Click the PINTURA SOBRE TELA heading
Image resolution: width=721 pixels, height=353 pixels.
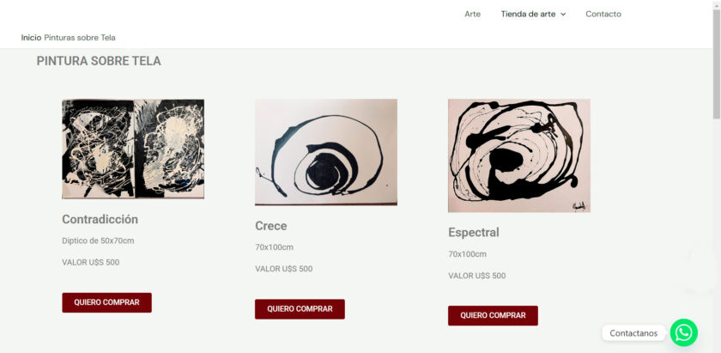point(99,61)
